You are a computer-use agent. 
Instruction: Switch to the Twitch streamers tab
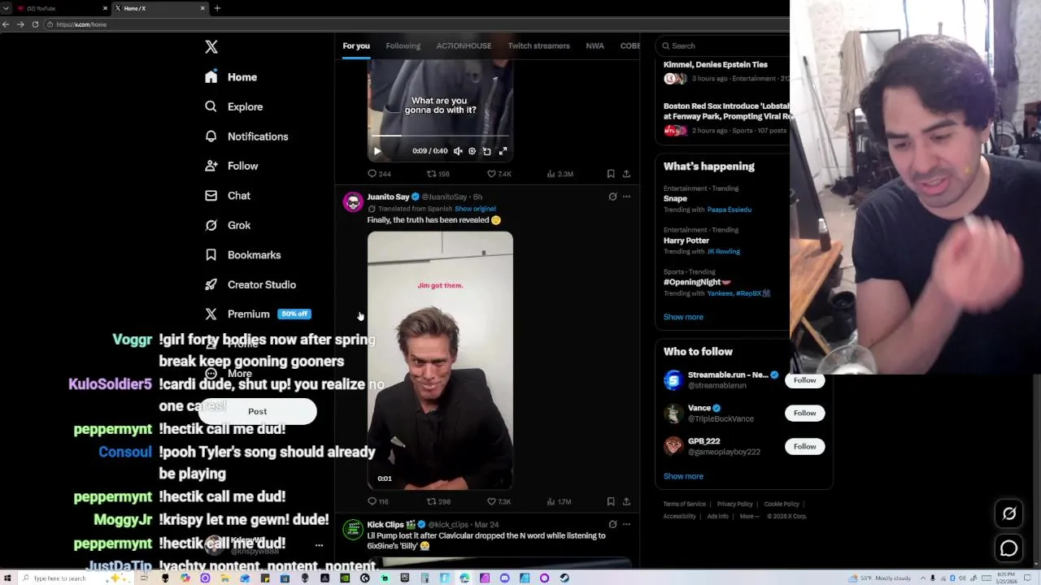click(538, 46)
